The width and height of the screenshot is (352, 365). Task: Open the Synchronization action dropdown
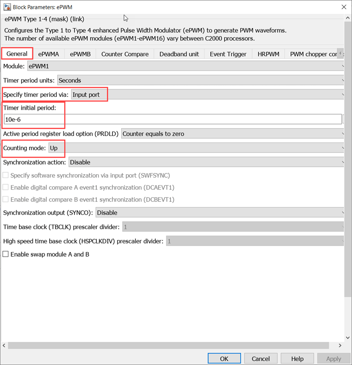[206, 162]
